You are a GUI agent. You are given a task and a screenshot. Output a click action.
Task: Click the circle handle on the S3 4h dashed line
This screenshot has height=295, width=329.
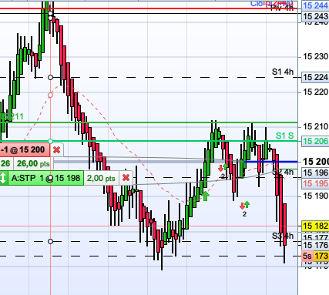(x=50, y=241)
